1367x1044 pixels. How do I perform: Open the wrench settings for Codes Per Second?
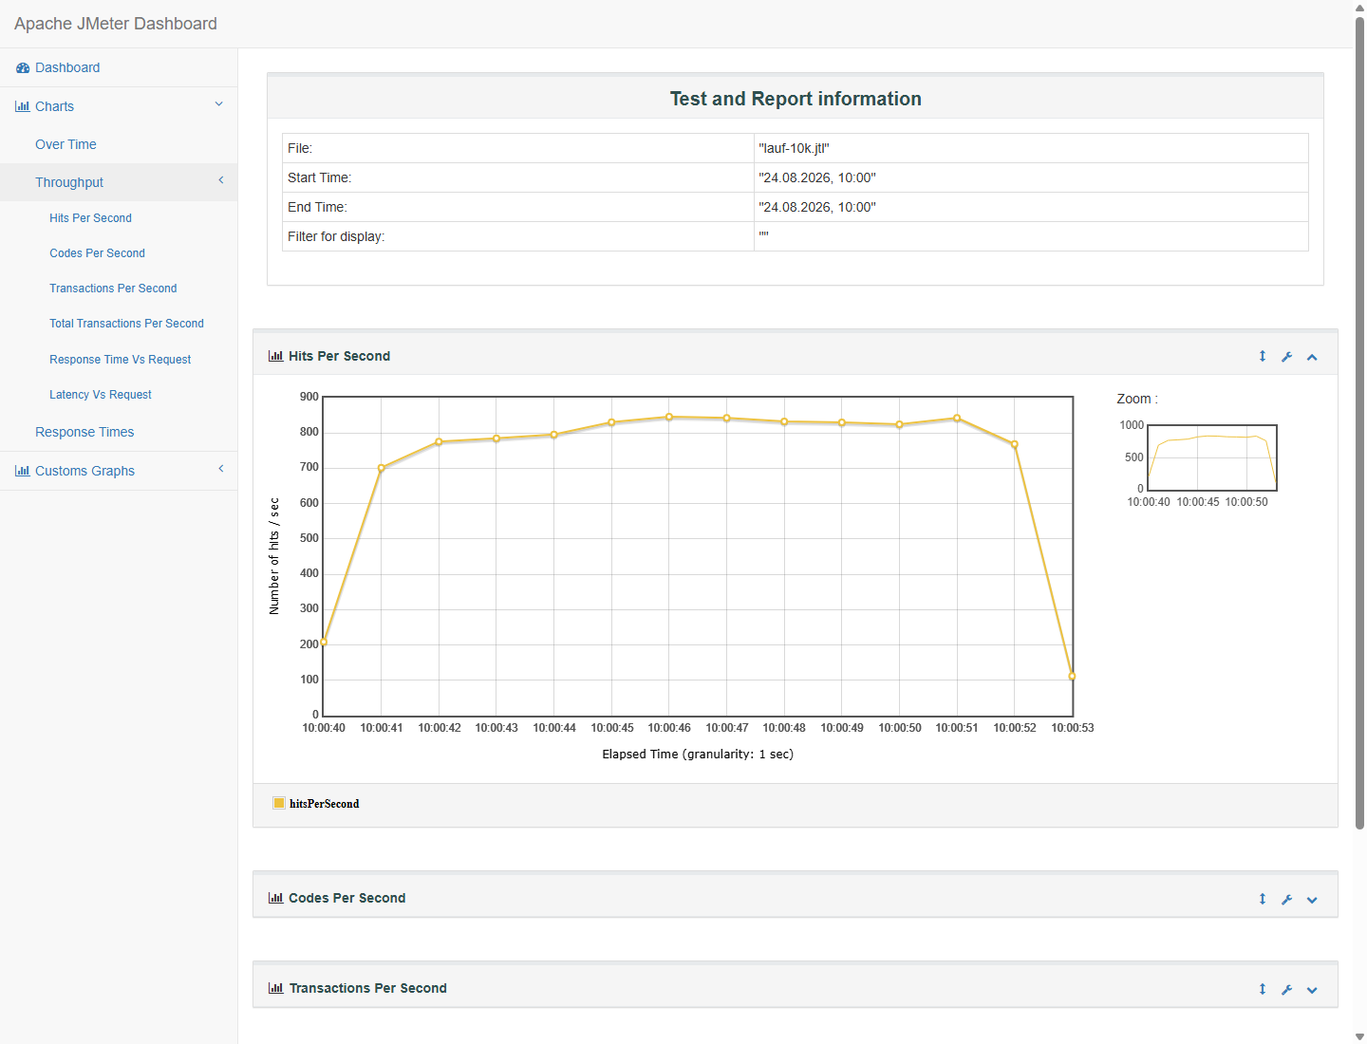(1287, 900)
